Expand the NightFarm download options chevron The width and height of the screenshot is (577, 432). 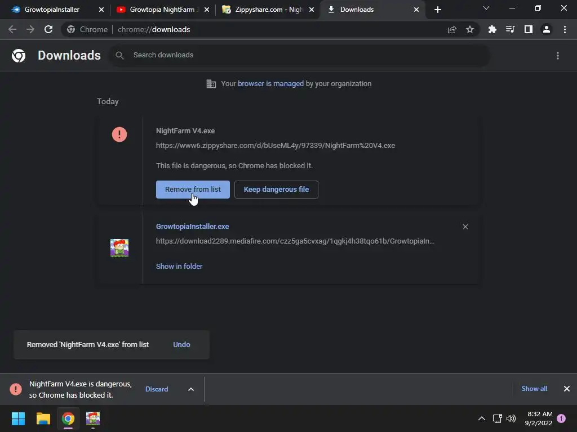coord(191,389)
